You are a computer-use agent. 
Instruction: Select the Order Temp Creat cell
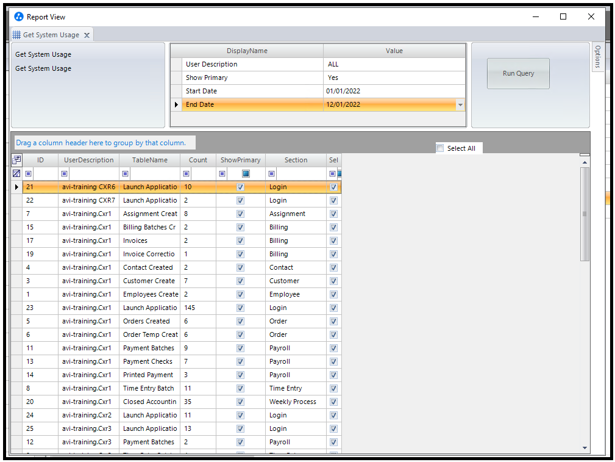pyautogui.click(x=149, y=334)
